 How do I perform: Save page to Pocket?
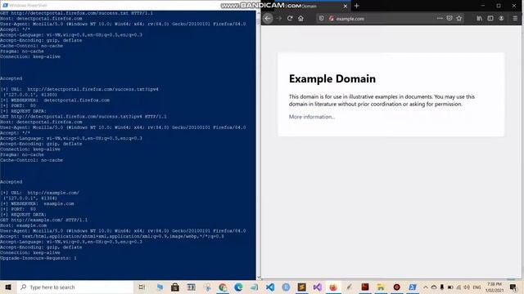pyautogui.click(x=449, y=18)
